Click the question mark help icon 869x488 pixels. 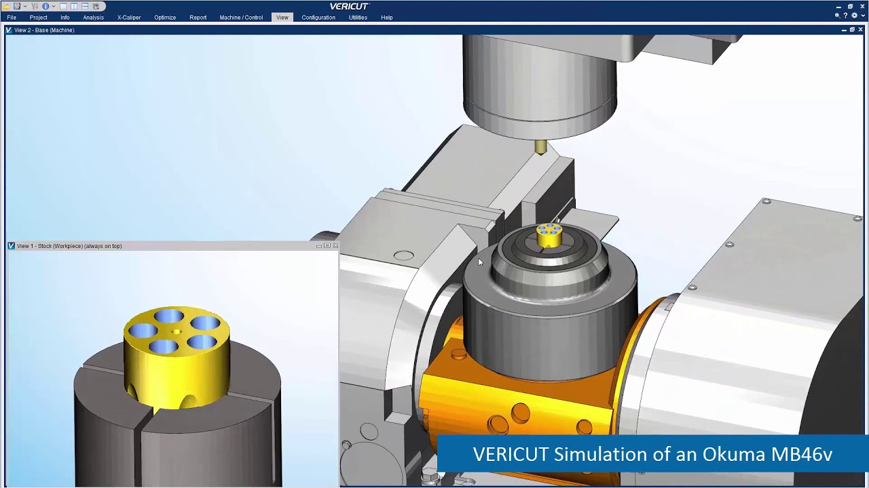[845, 16]
